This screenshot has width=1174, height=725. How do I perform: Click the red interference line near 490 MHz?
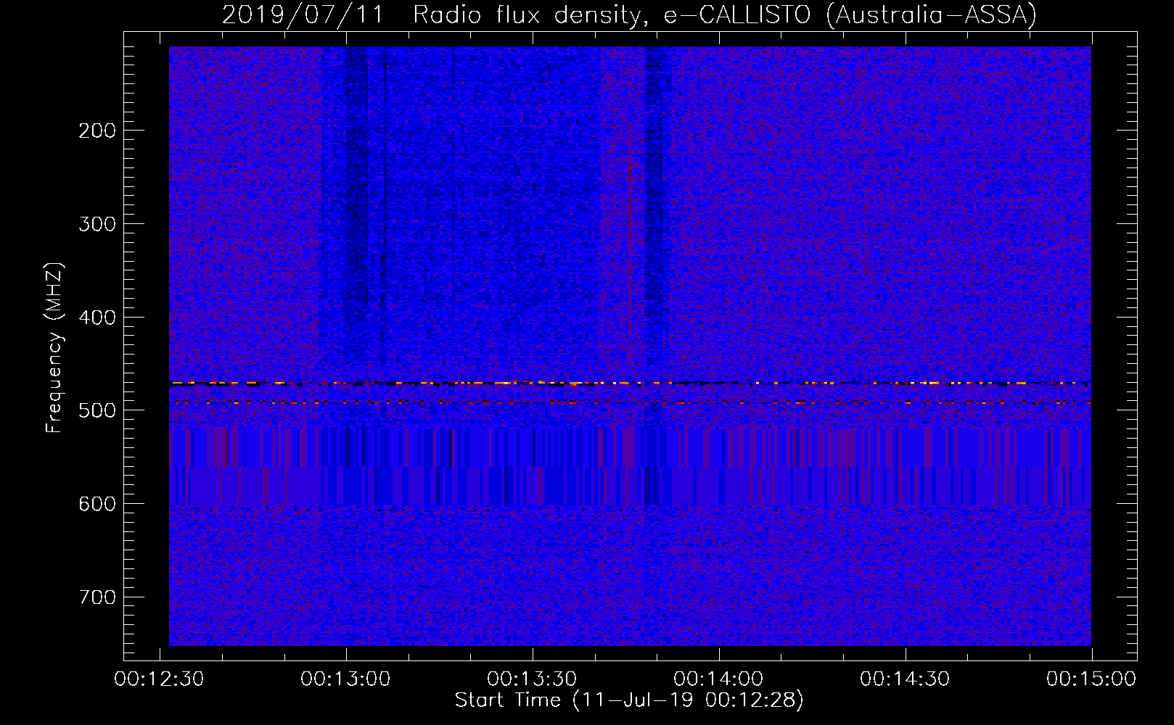[x=630, y=402]
